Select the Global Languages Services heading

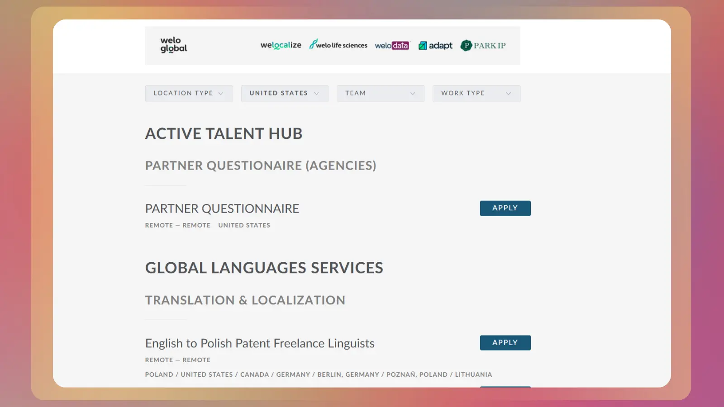[x=264, y=268]
